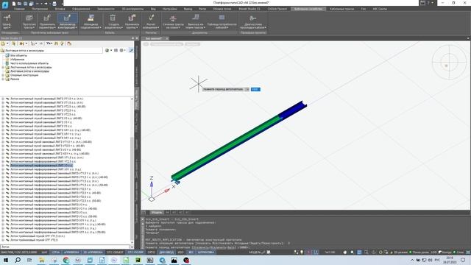Screen dimensions: 471x265
Task: Toggle СЕТКА grid mode in status bar
Action: (x=56, y=252)
